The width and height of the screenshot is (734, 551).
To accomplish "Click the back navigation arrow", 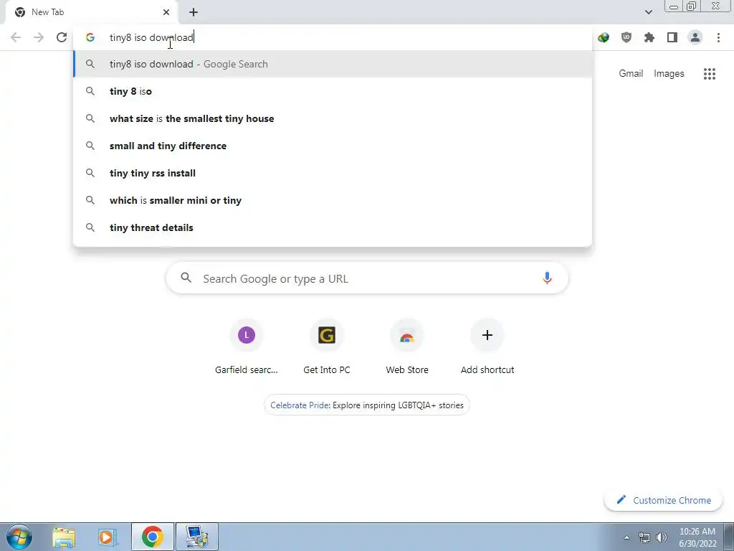I will click(16, 37).
